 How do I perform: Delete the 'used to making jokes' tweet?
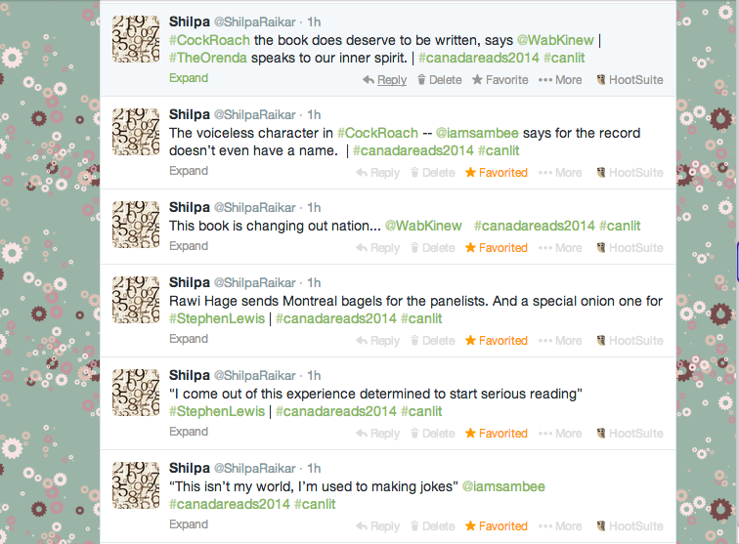(x=433, y=526)
